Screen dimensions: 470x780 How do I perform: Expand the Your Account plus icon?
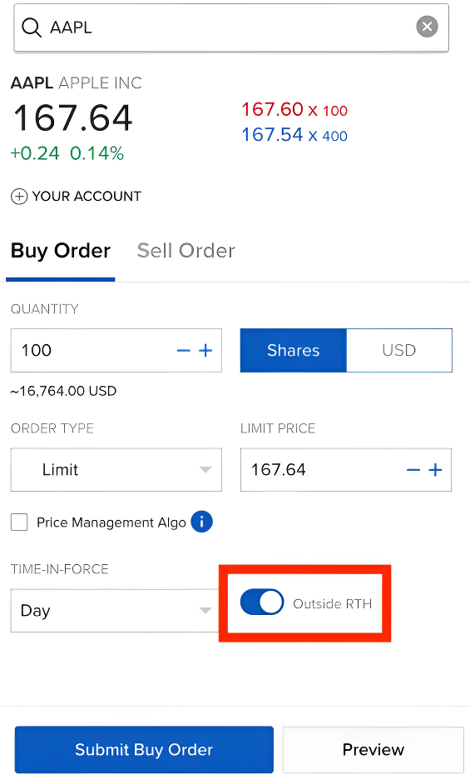19,197
